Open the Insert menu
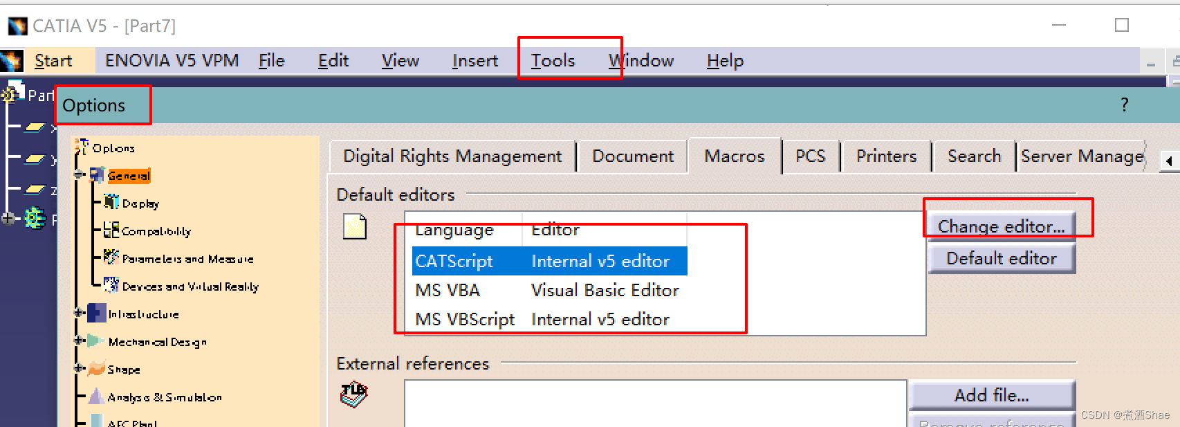 point(475,61)
